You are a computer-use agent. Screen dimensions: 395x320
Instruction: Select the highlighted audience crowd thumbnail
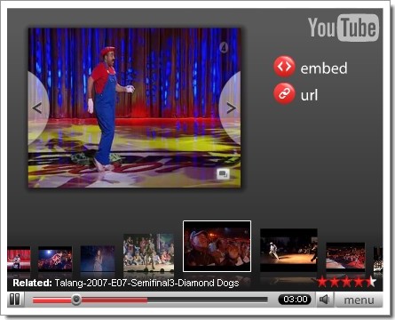(217, 246)
